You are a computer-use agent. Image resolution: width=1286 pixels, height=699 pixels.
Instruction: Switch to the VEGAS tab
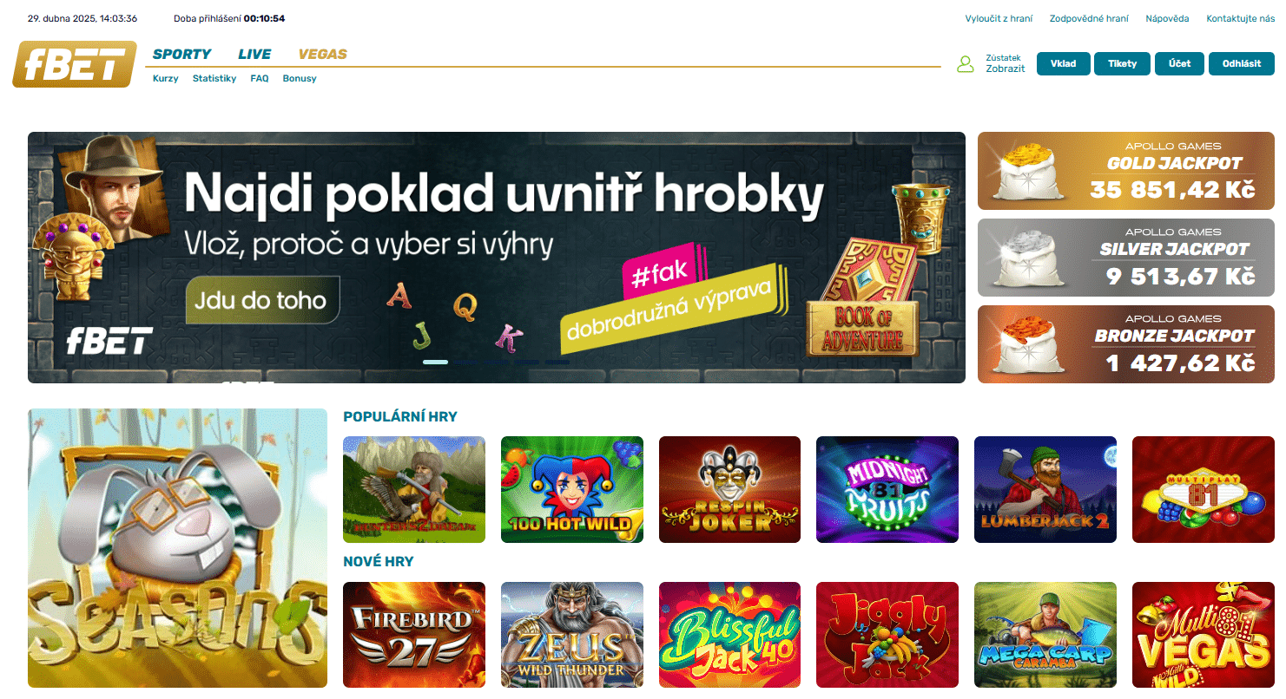(322, 54)
